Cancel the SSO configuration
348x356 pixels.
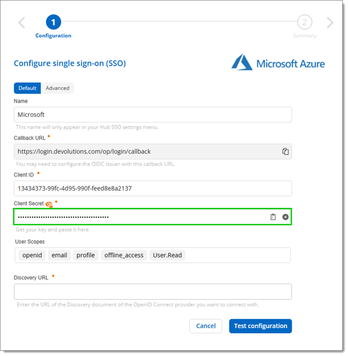point(206,326)
